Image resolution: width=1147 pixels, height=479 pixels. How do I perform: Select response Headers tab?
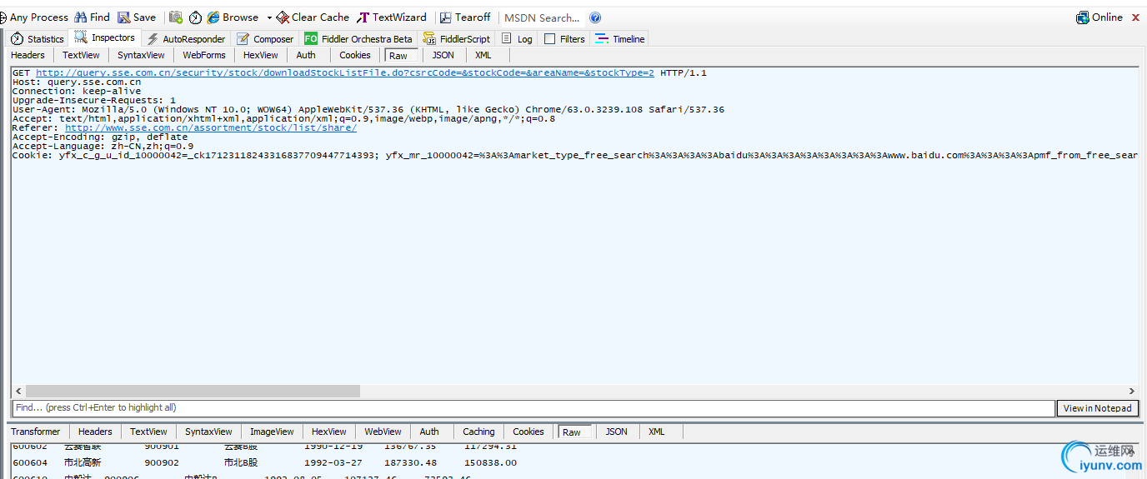click(95, 432)
